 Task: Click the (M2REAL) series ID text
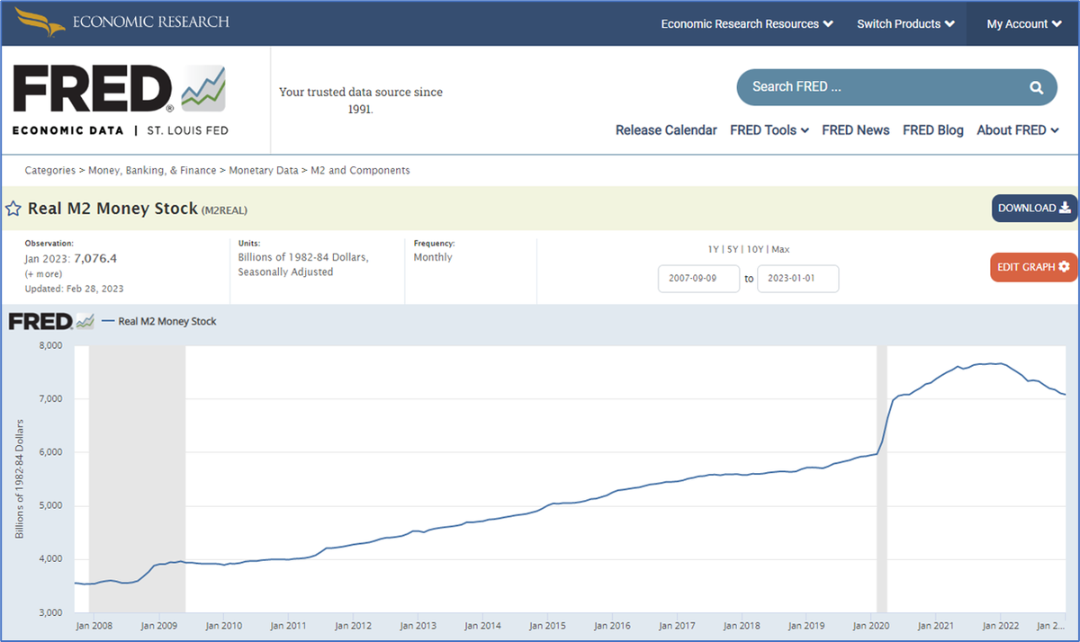coord(224,210)
